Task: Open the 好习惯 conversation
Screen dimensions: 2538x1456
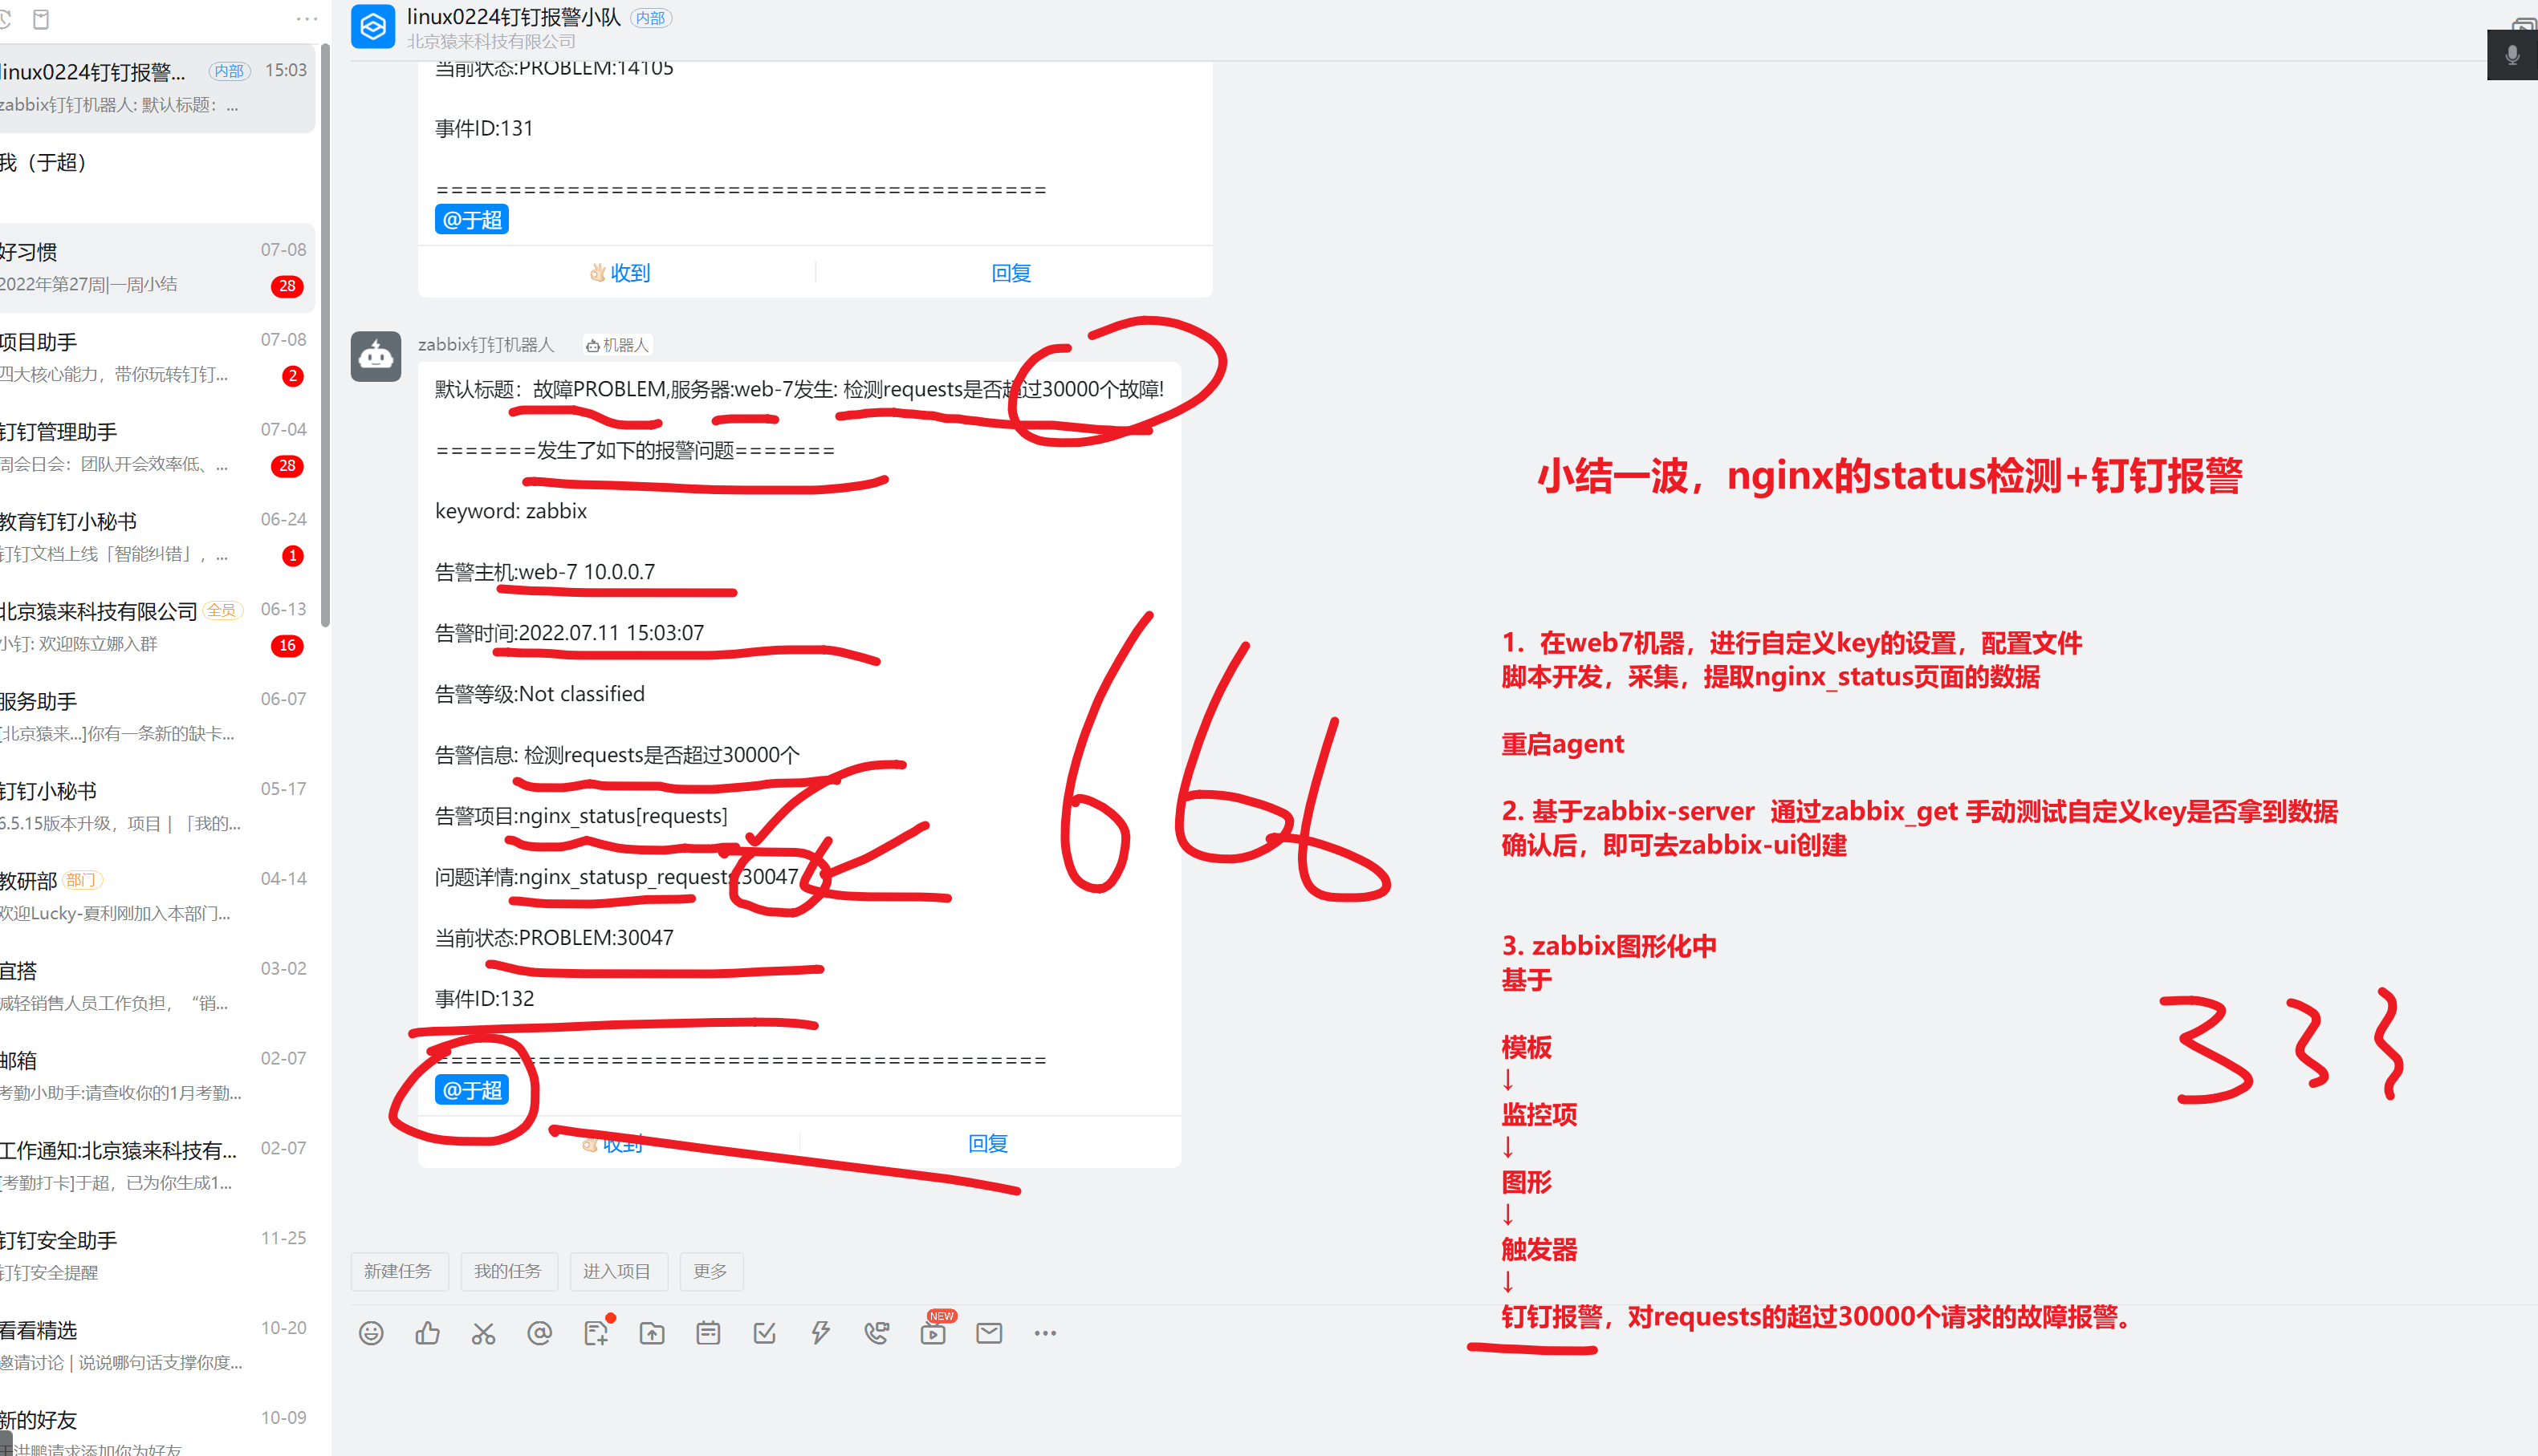Action: coord(150,267)
